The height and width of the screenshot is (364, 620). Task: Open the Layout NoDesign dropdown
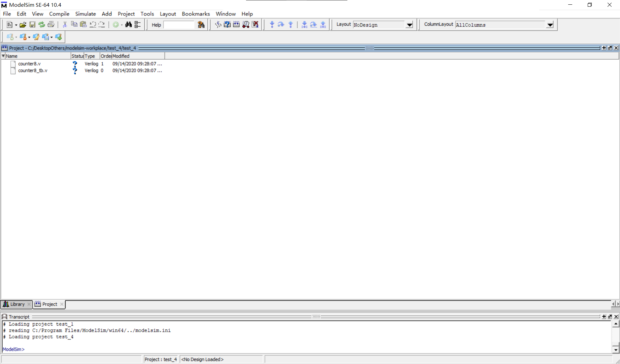(409, 25)
